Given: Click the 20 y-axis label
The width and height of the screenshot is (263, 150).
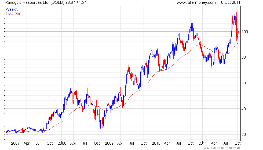Looking at the screenshot, I should 244,134.
